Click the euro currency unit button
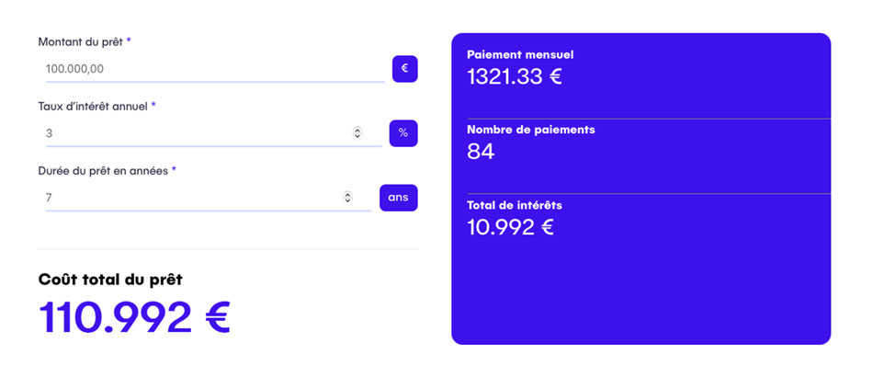Viewport: 873px width, 389px height. [x=404, y=69]
